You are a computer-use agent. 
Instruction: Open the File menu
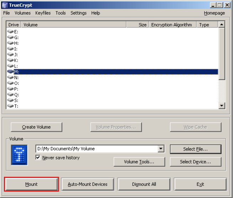pyautogui.click(x=6, y=13)
